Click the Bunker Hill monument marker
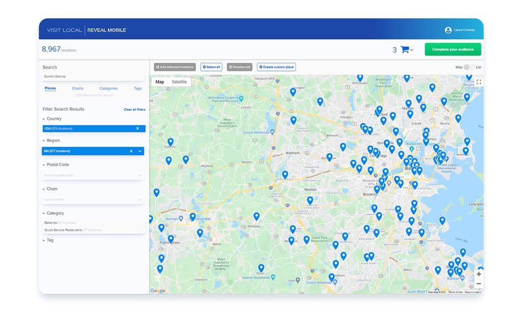The image size is (523, 317). tap(412, 149)
